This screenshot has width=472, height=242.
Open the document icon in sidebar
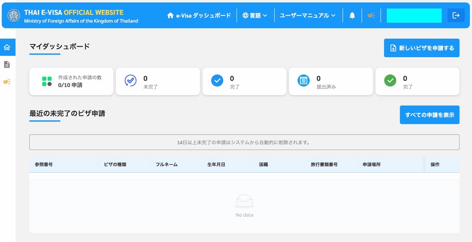coord(7,64)
